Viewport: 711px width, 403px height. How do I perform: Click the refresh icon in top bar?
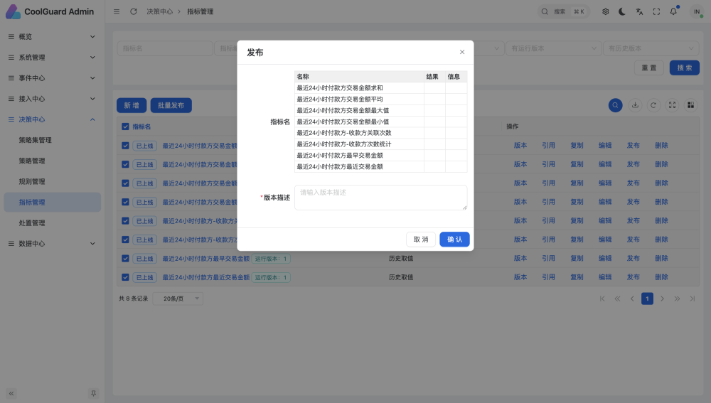point(134,11)
